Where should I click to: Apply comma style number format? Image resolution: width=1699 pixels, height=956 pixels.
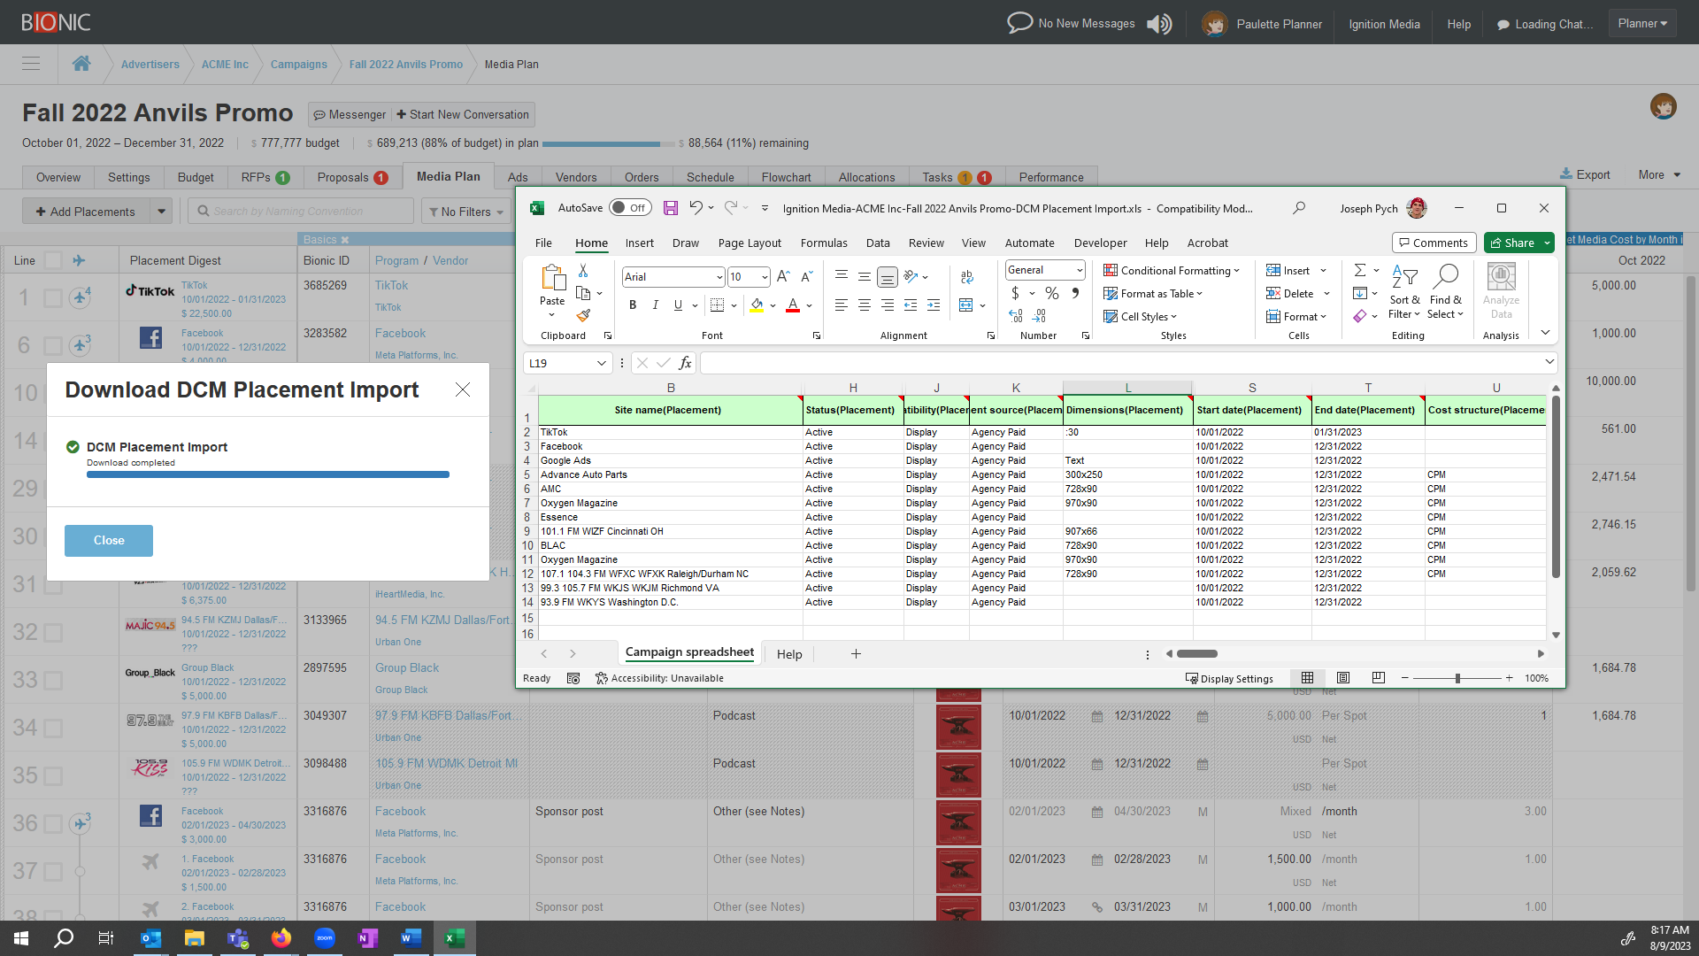tap(1075, 293)
